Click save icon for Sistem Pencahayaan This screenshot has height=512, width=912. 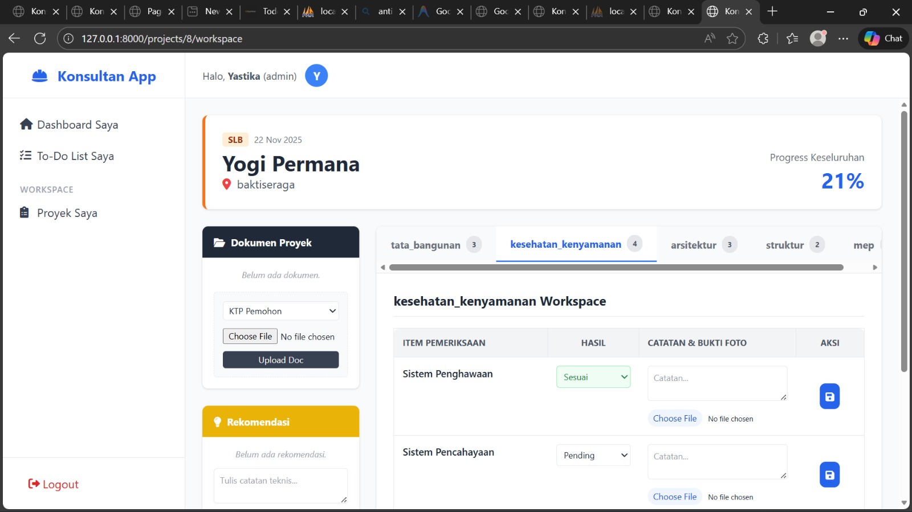(829, 474)
